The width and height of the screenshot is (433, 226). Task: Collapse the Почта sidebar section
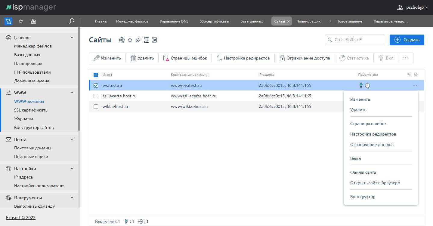pos(72,139)
